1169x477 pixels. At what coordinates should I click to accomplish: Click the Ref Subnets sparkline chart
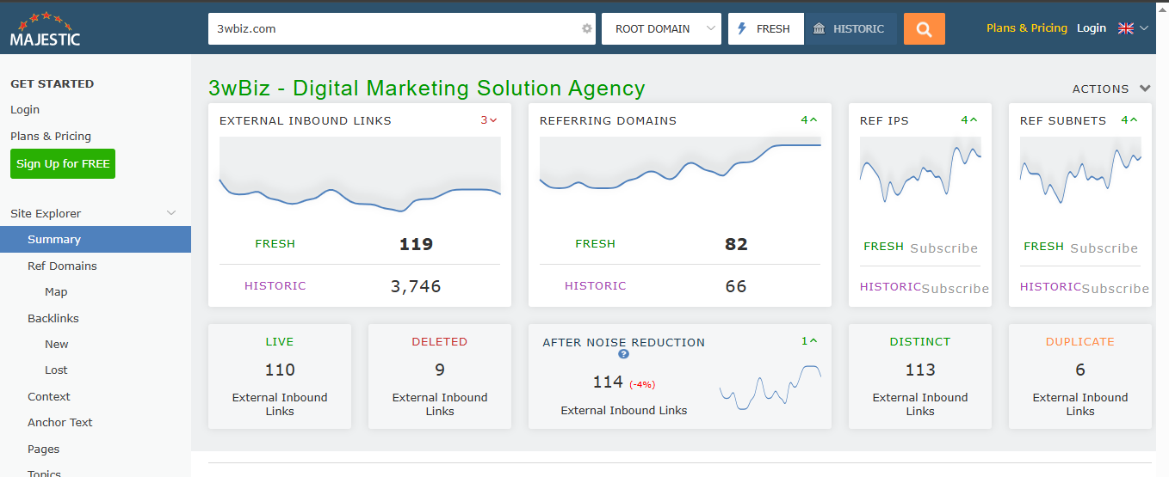pos(1080,169)
